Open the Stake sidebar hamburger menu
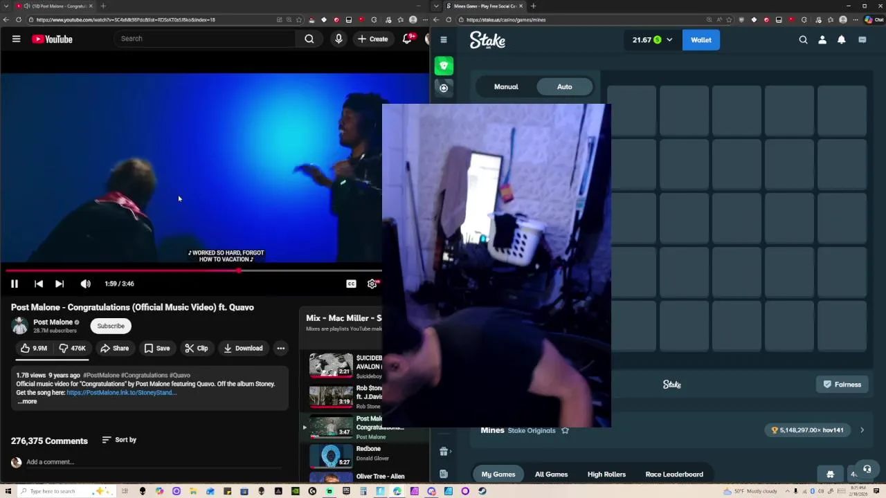886x498 pixels. pyautogui.click(x=444, y=39)
